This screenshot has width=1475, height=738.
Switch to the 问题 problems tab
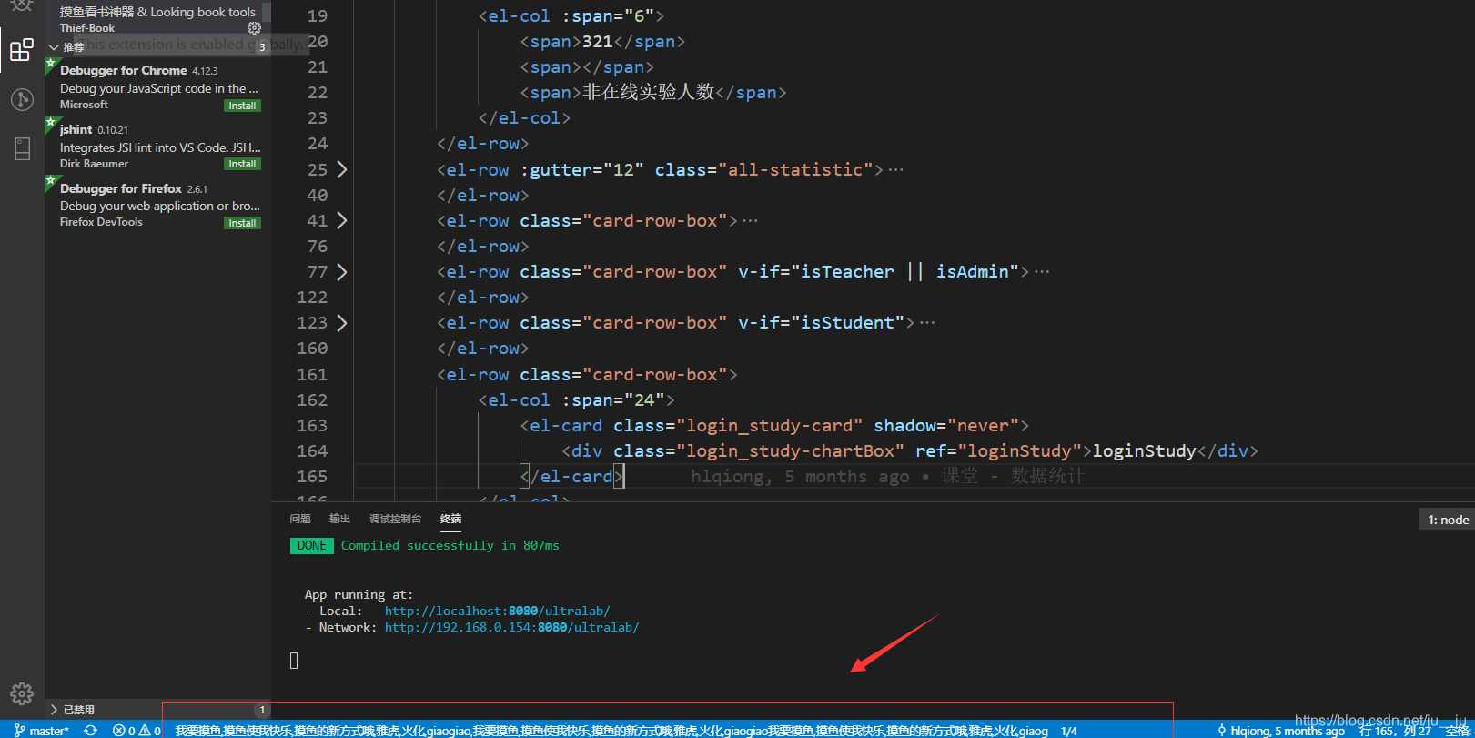(300, 519)
